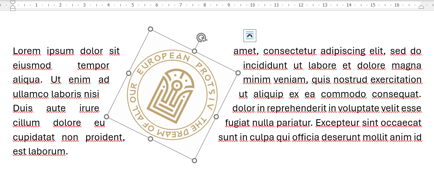Click the word 'exercitation'
This screenshot has width=434, height=186.
(x=396, y=80)
